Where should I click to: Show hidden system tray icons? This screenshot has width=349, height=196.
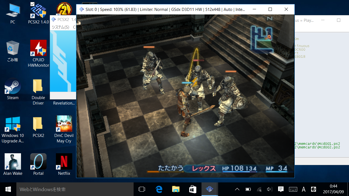point(237,189)
